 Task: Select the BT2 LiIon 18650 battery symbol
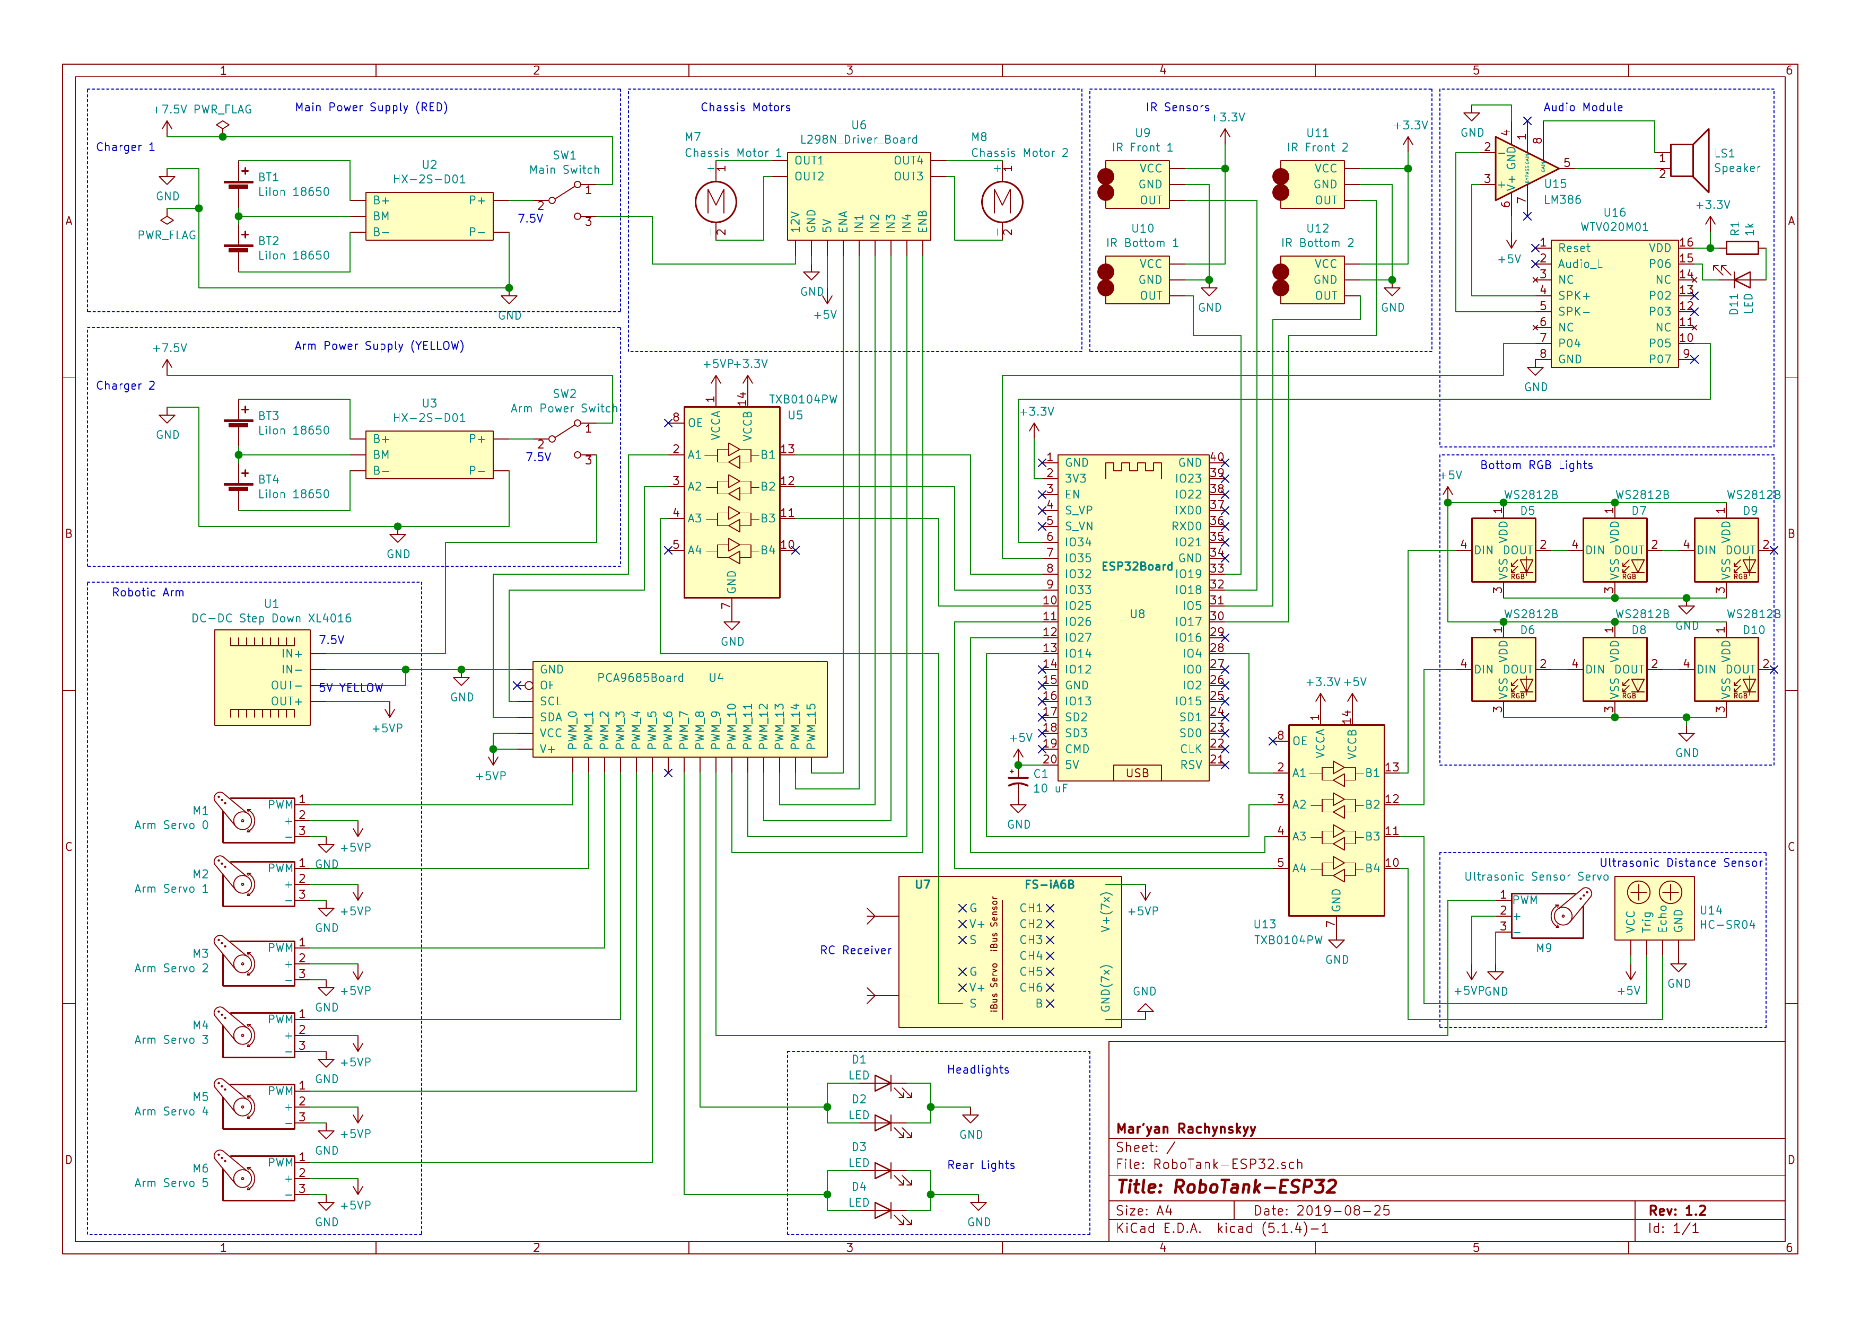click(x=239, y=248)
